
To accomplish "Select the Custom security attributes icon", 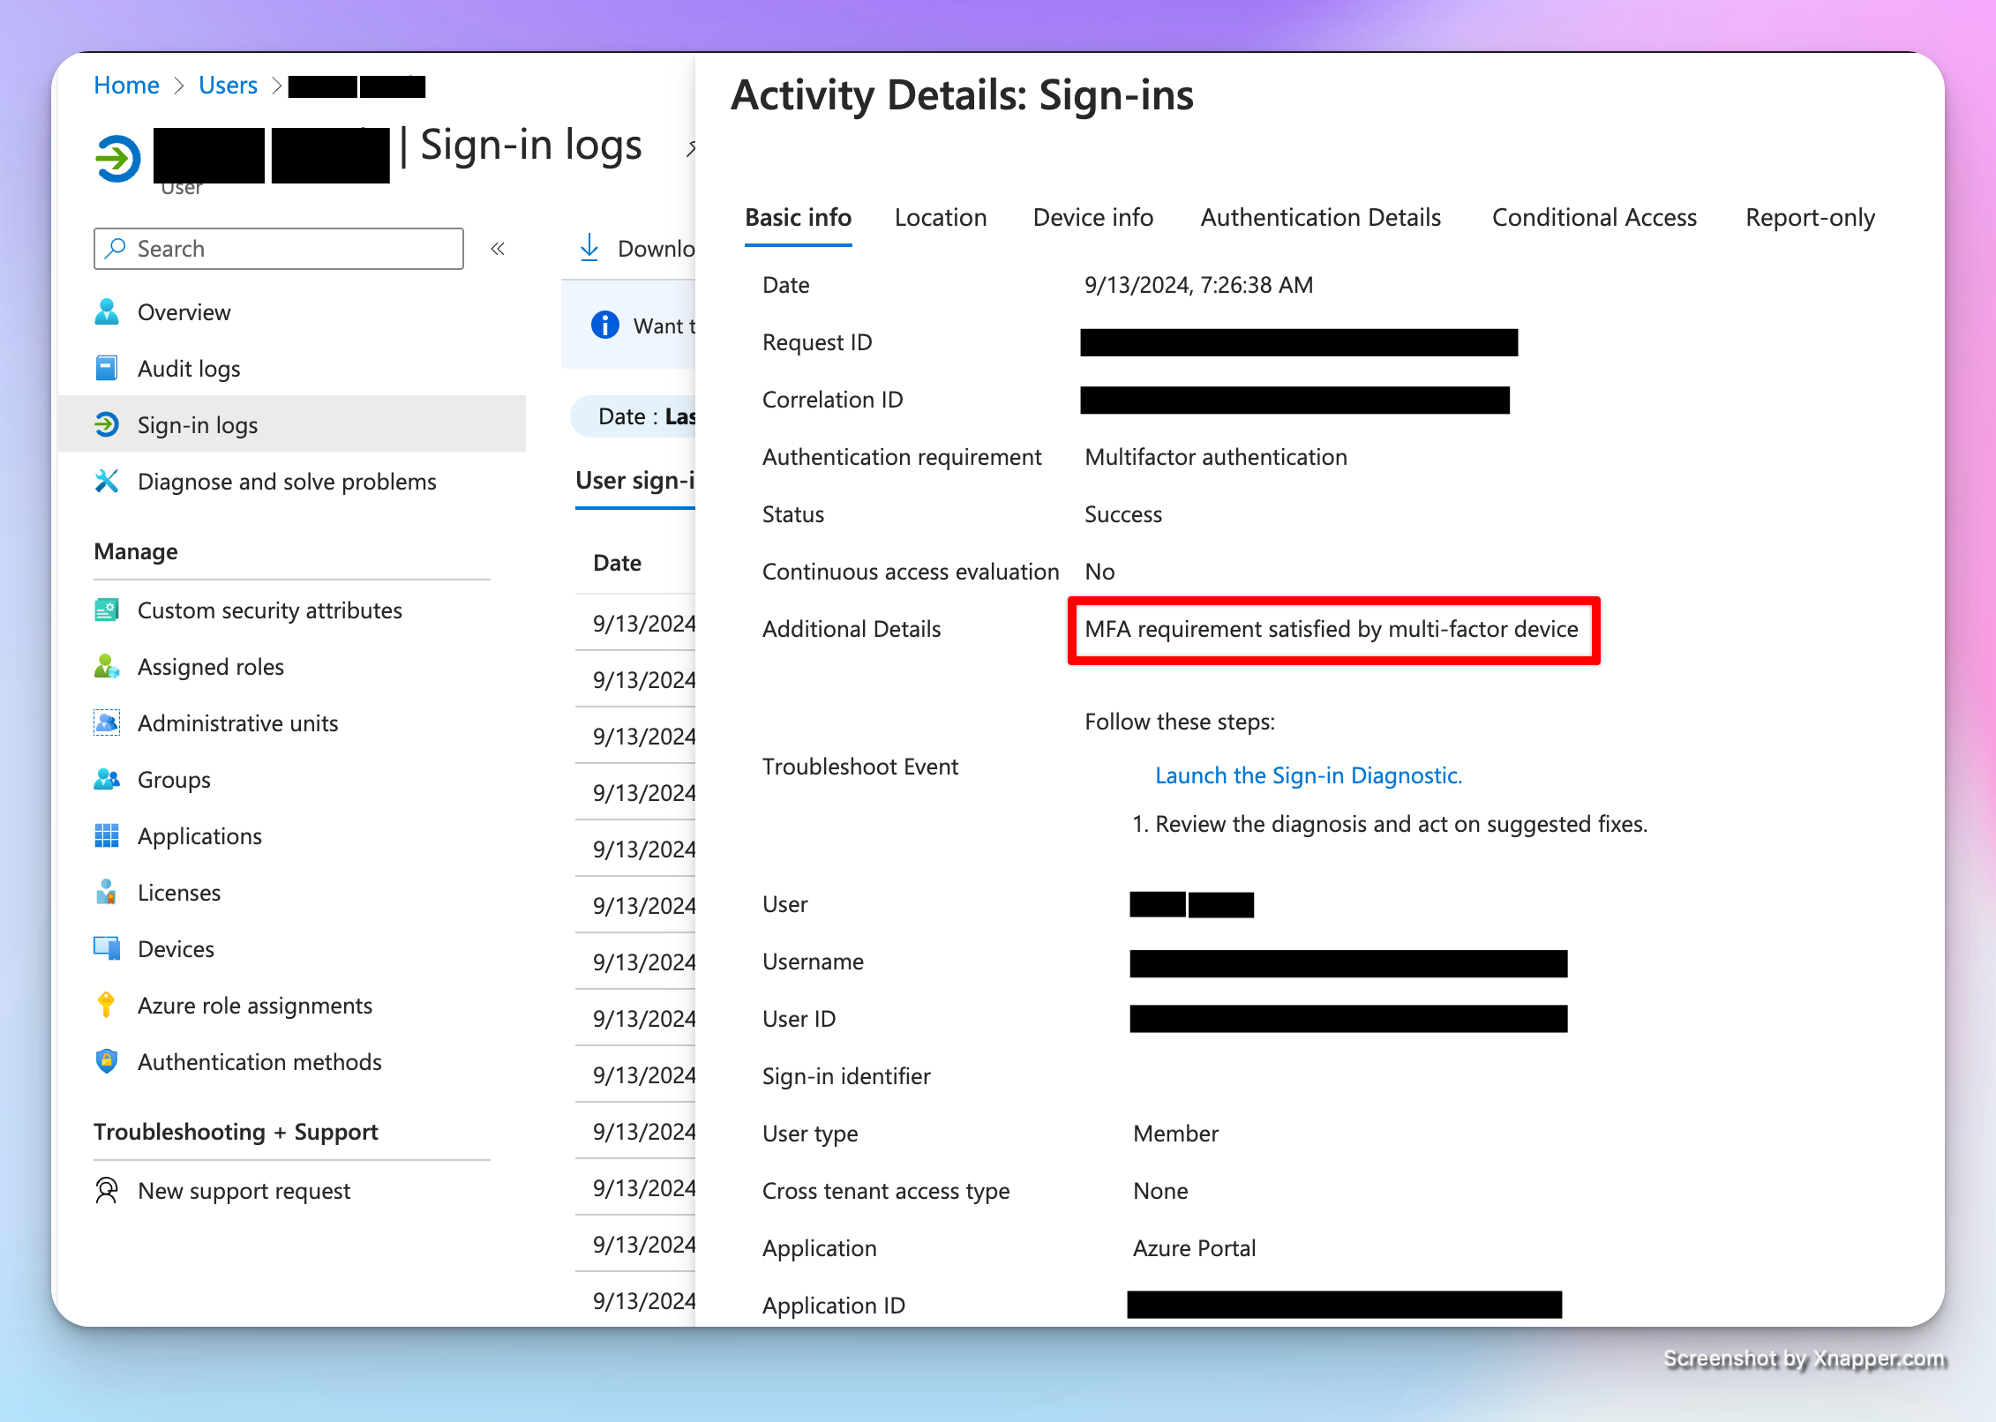I will pyautogui.click(x=107, y=610).
